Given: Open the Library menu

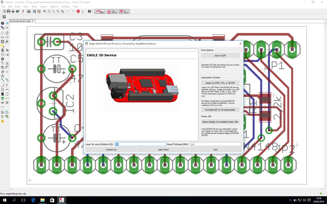Looking at the screenshot, I should coord(43,6).
